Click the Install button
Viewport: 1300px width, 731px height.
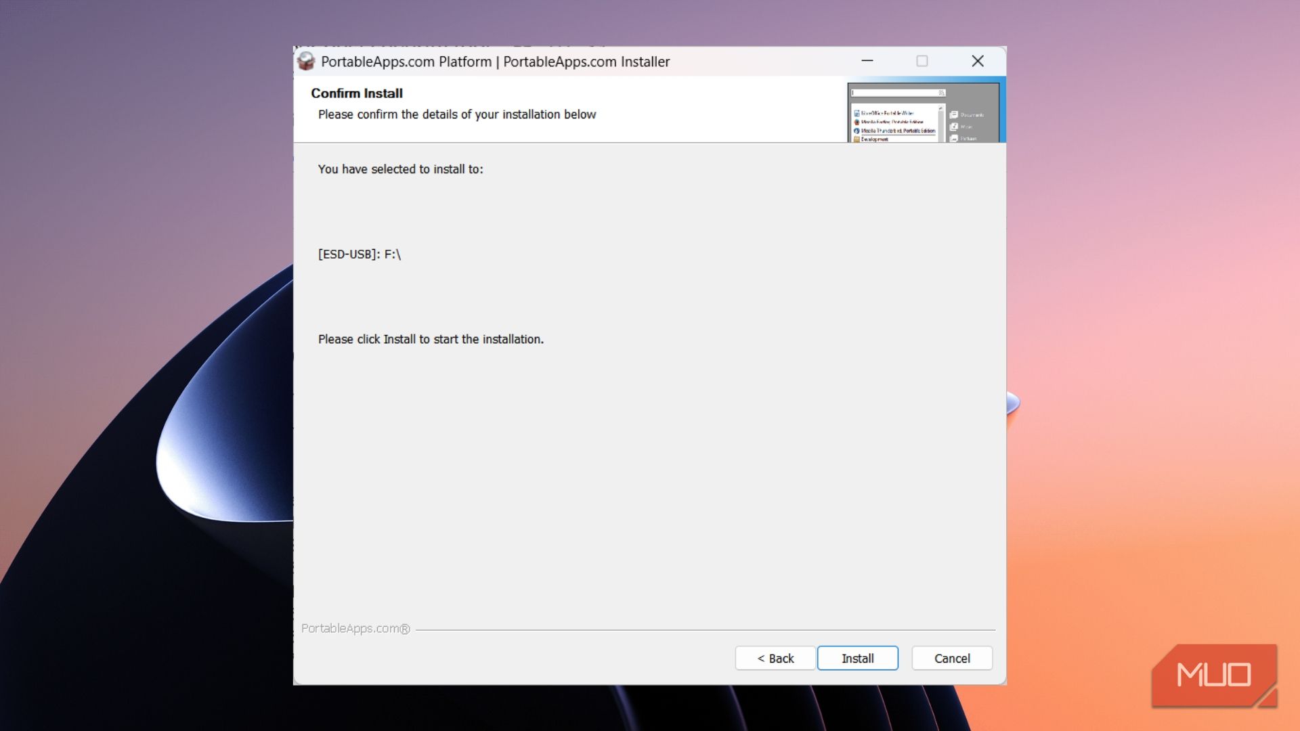coord(857,658)
